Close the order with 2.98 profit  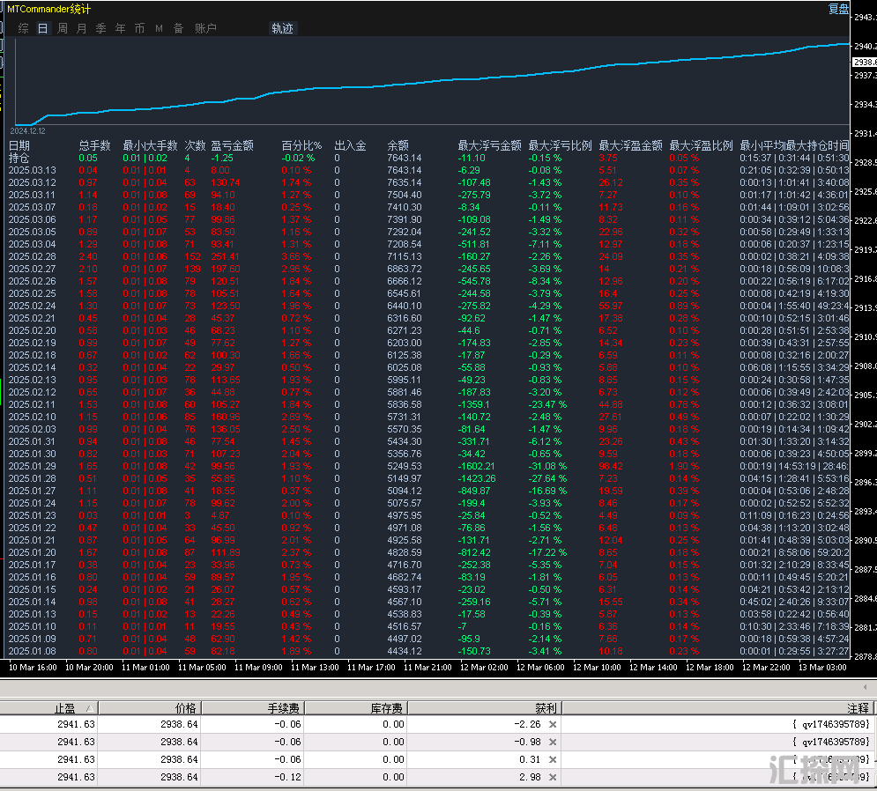(x=553, y=777)
